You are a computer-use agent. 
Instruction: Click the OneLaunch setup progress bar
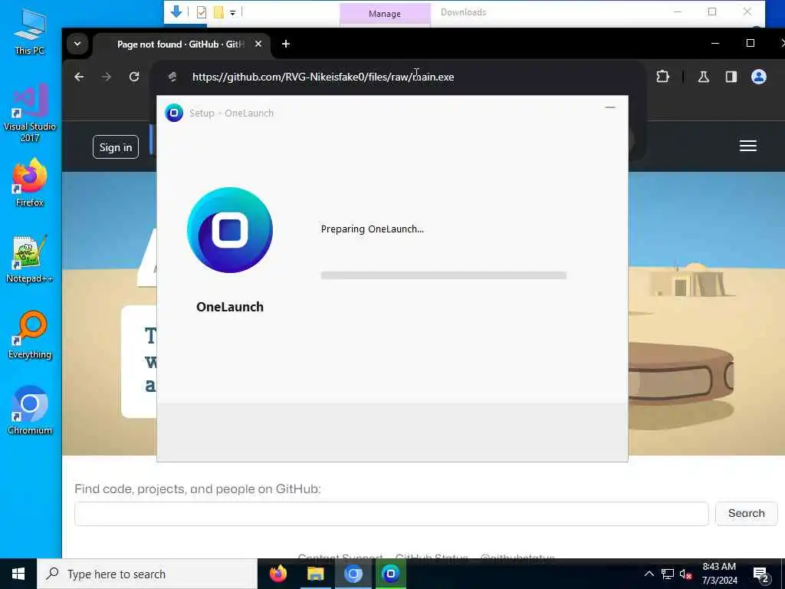point(444,275)
